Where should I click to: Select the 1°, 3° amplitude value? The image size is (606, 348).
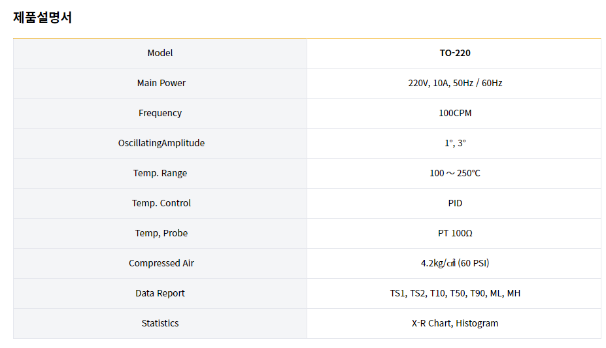coord(455,143)
